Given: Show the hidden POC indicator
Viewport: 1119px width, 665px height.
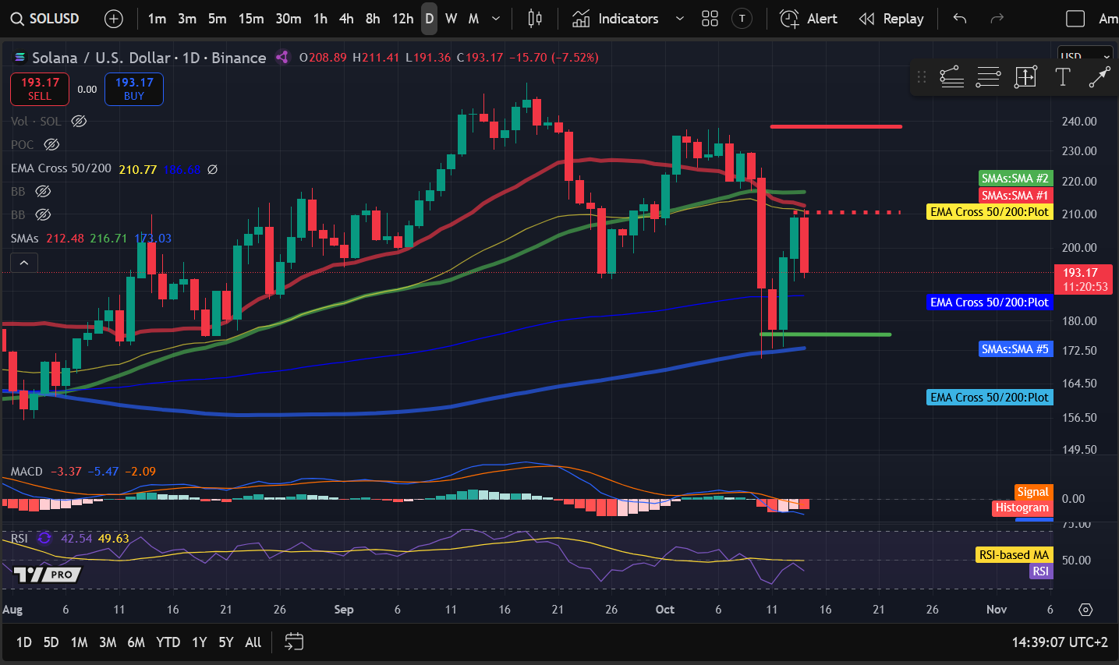Looking at the screenshot, I should (51, 144).
